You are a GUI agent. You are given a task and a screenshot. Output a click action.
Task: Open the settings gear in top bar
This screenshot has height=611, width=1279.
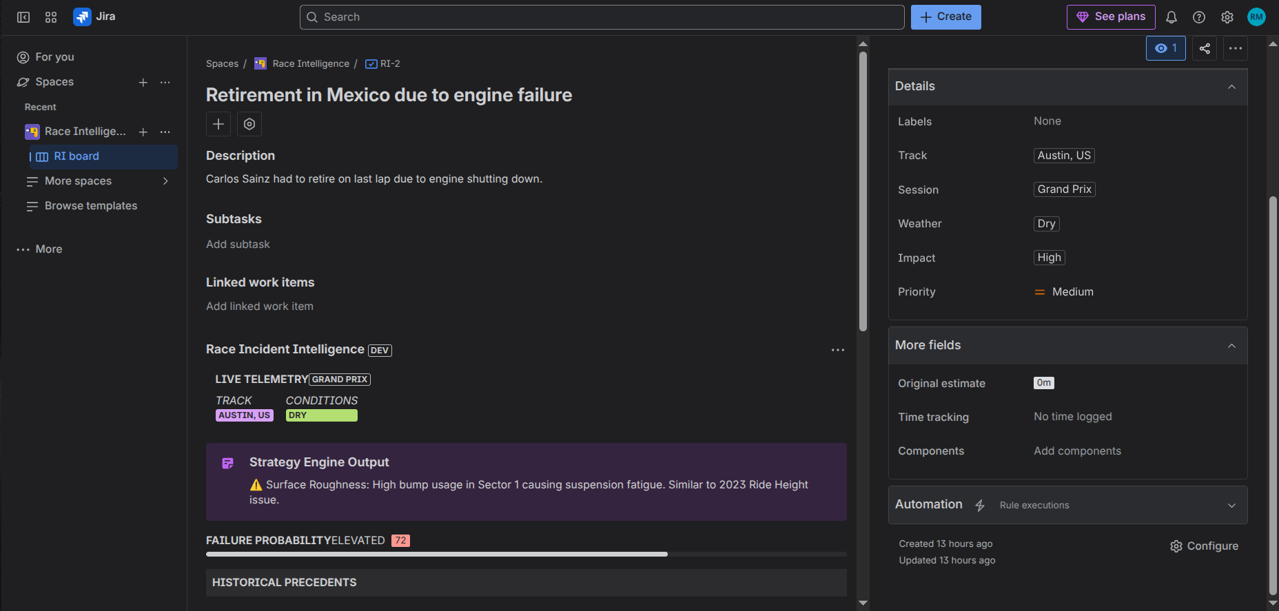1227,17
